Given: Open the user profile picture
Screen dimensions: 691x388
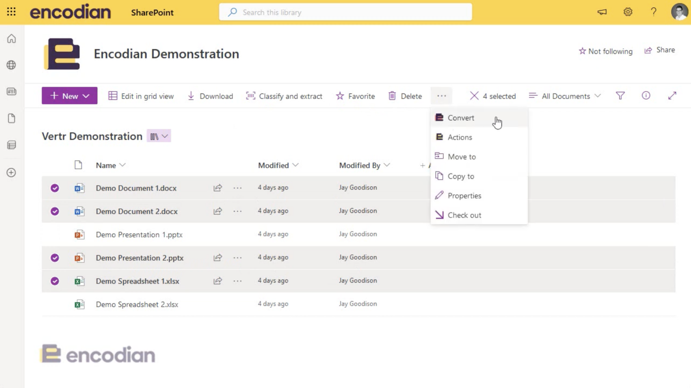Looking at the screenshot, I should 679,12.
